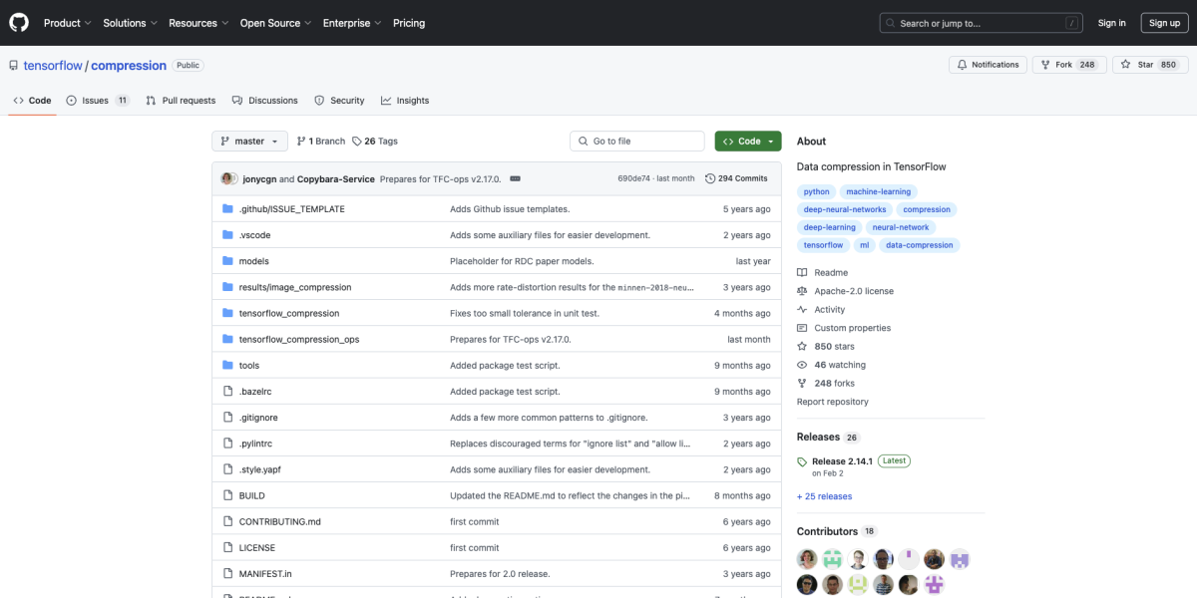Open the 294 Commits history

(736, 178)
